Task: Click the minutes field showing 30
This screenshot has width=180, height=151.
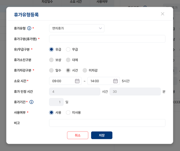Action: (135, 92)
